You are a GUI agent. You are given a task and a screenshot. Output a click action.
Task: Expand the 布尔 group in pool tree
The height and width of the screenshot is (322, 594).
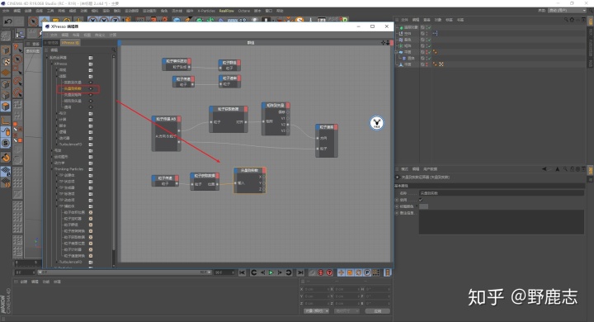[58, 113]
